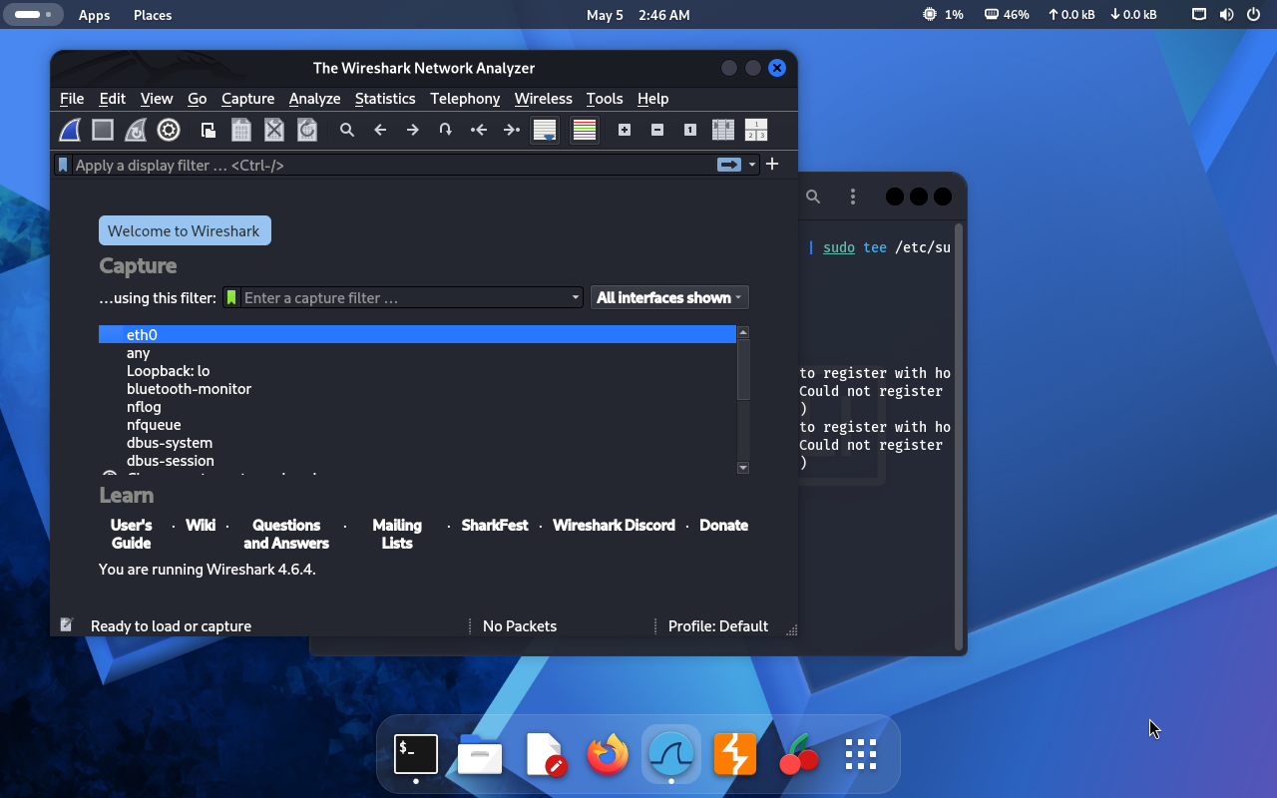Open capture options gear icon
Image resolution: width=1277 pixels, height=798 pixels.
[169, 130]
